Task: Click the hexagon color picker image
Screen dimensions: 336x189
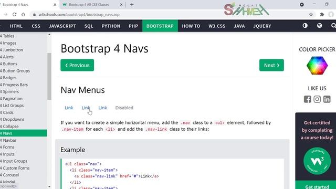Action: tap(317, 66)
